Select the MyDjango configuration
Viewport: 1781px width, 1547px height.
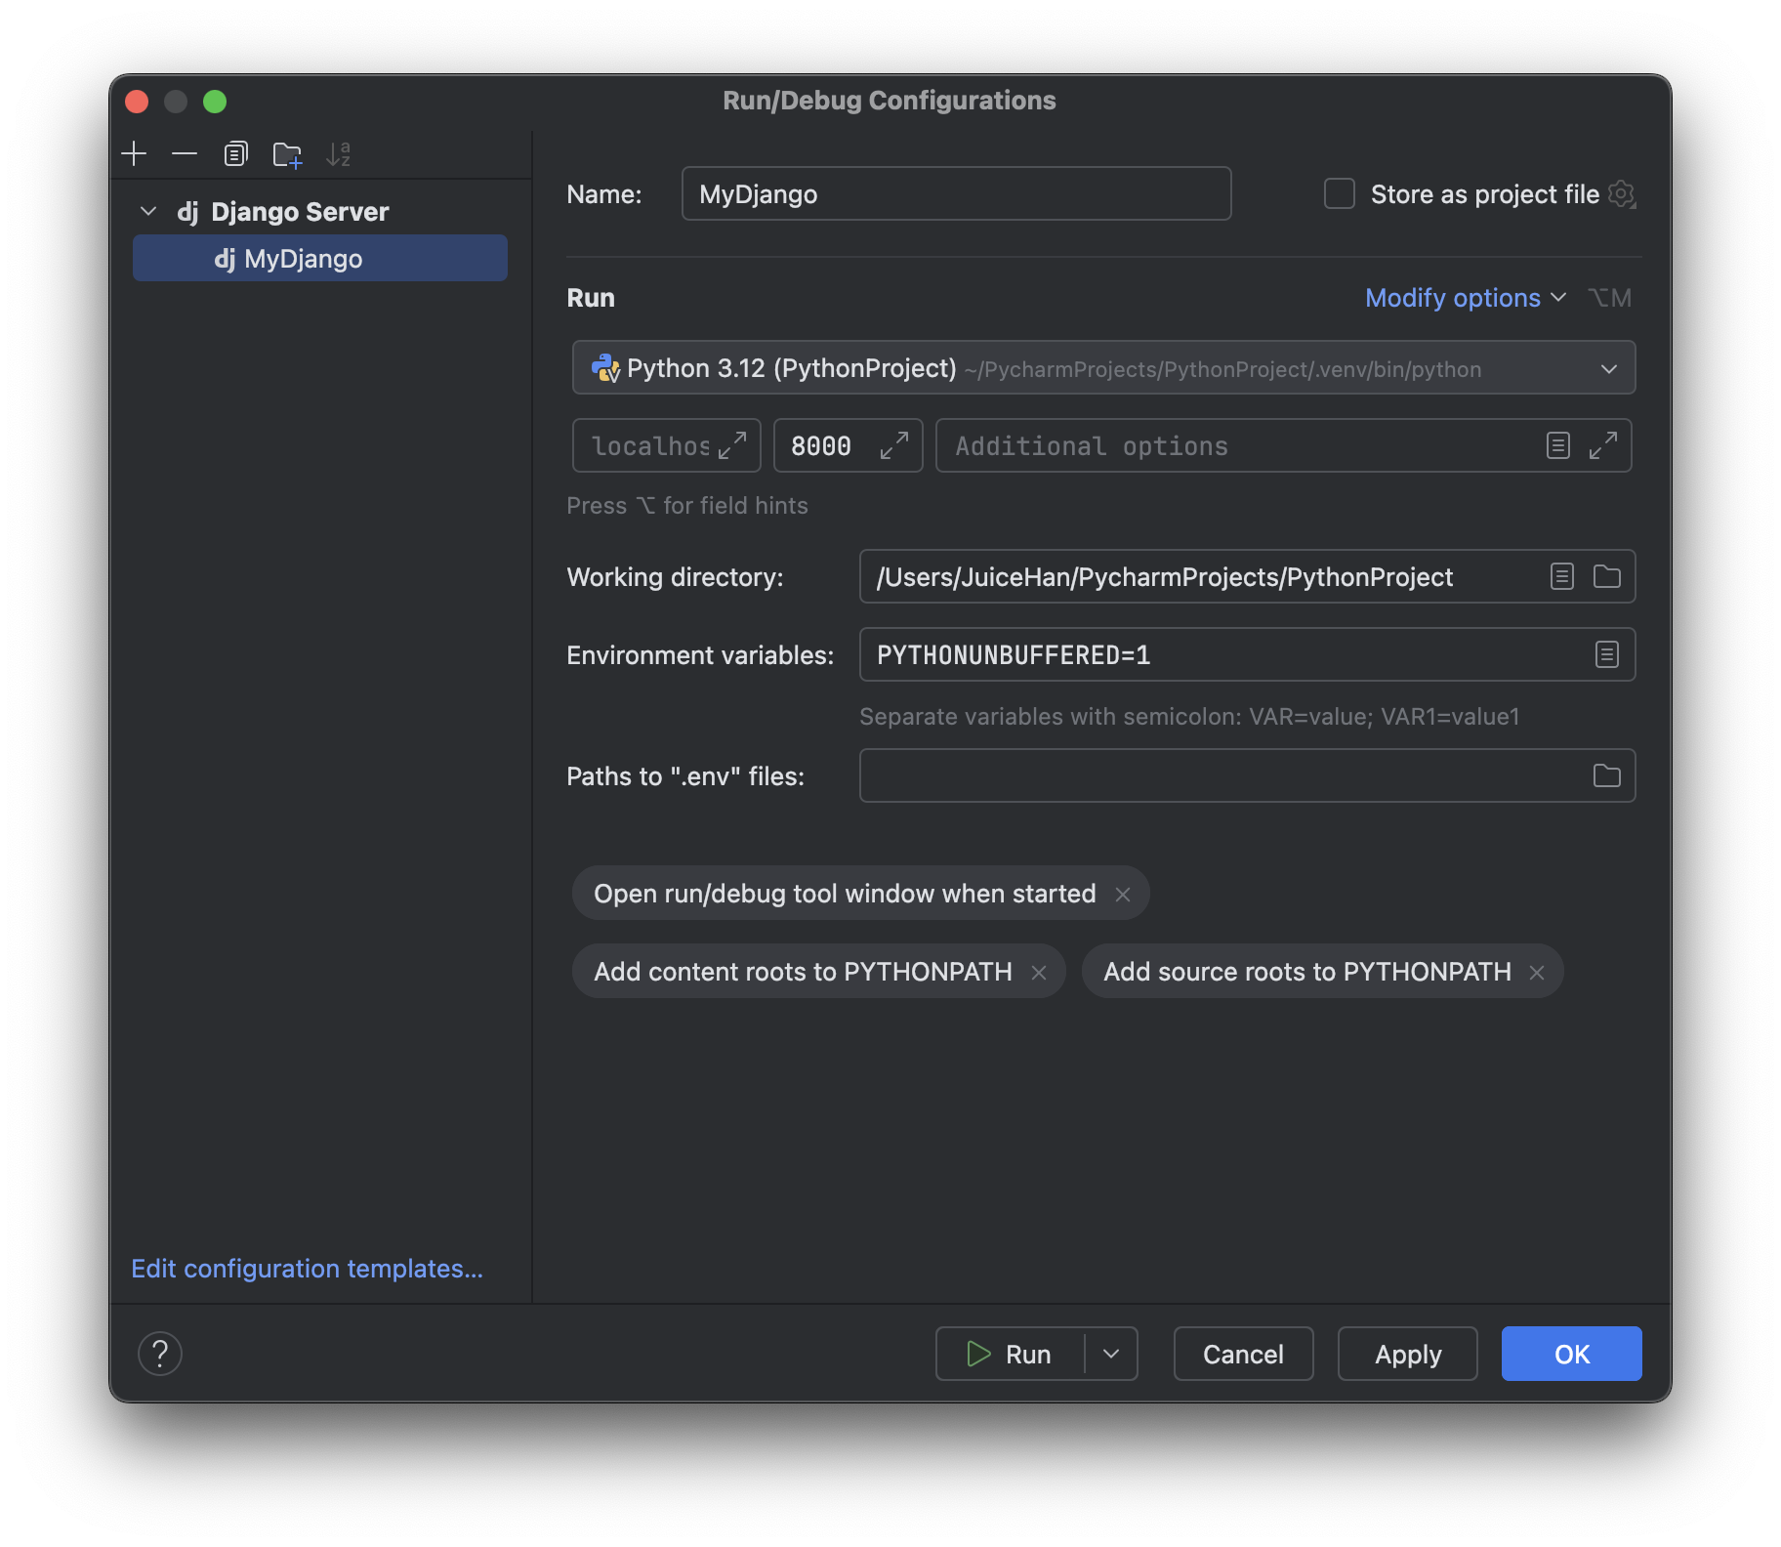320,258
